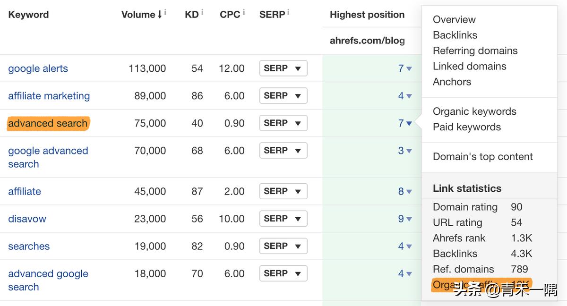Expand SERP dropdown for disavow row

pyautogui.click(x=283, y=219)
